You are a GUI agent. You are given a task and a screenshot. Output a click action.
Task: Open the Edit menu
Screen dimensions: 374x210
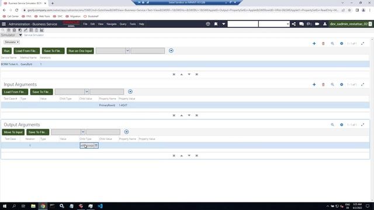point(92,24)
